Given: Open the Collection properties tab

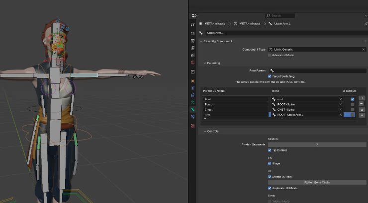Looking at the screenshot, I should tap(192, 71).
